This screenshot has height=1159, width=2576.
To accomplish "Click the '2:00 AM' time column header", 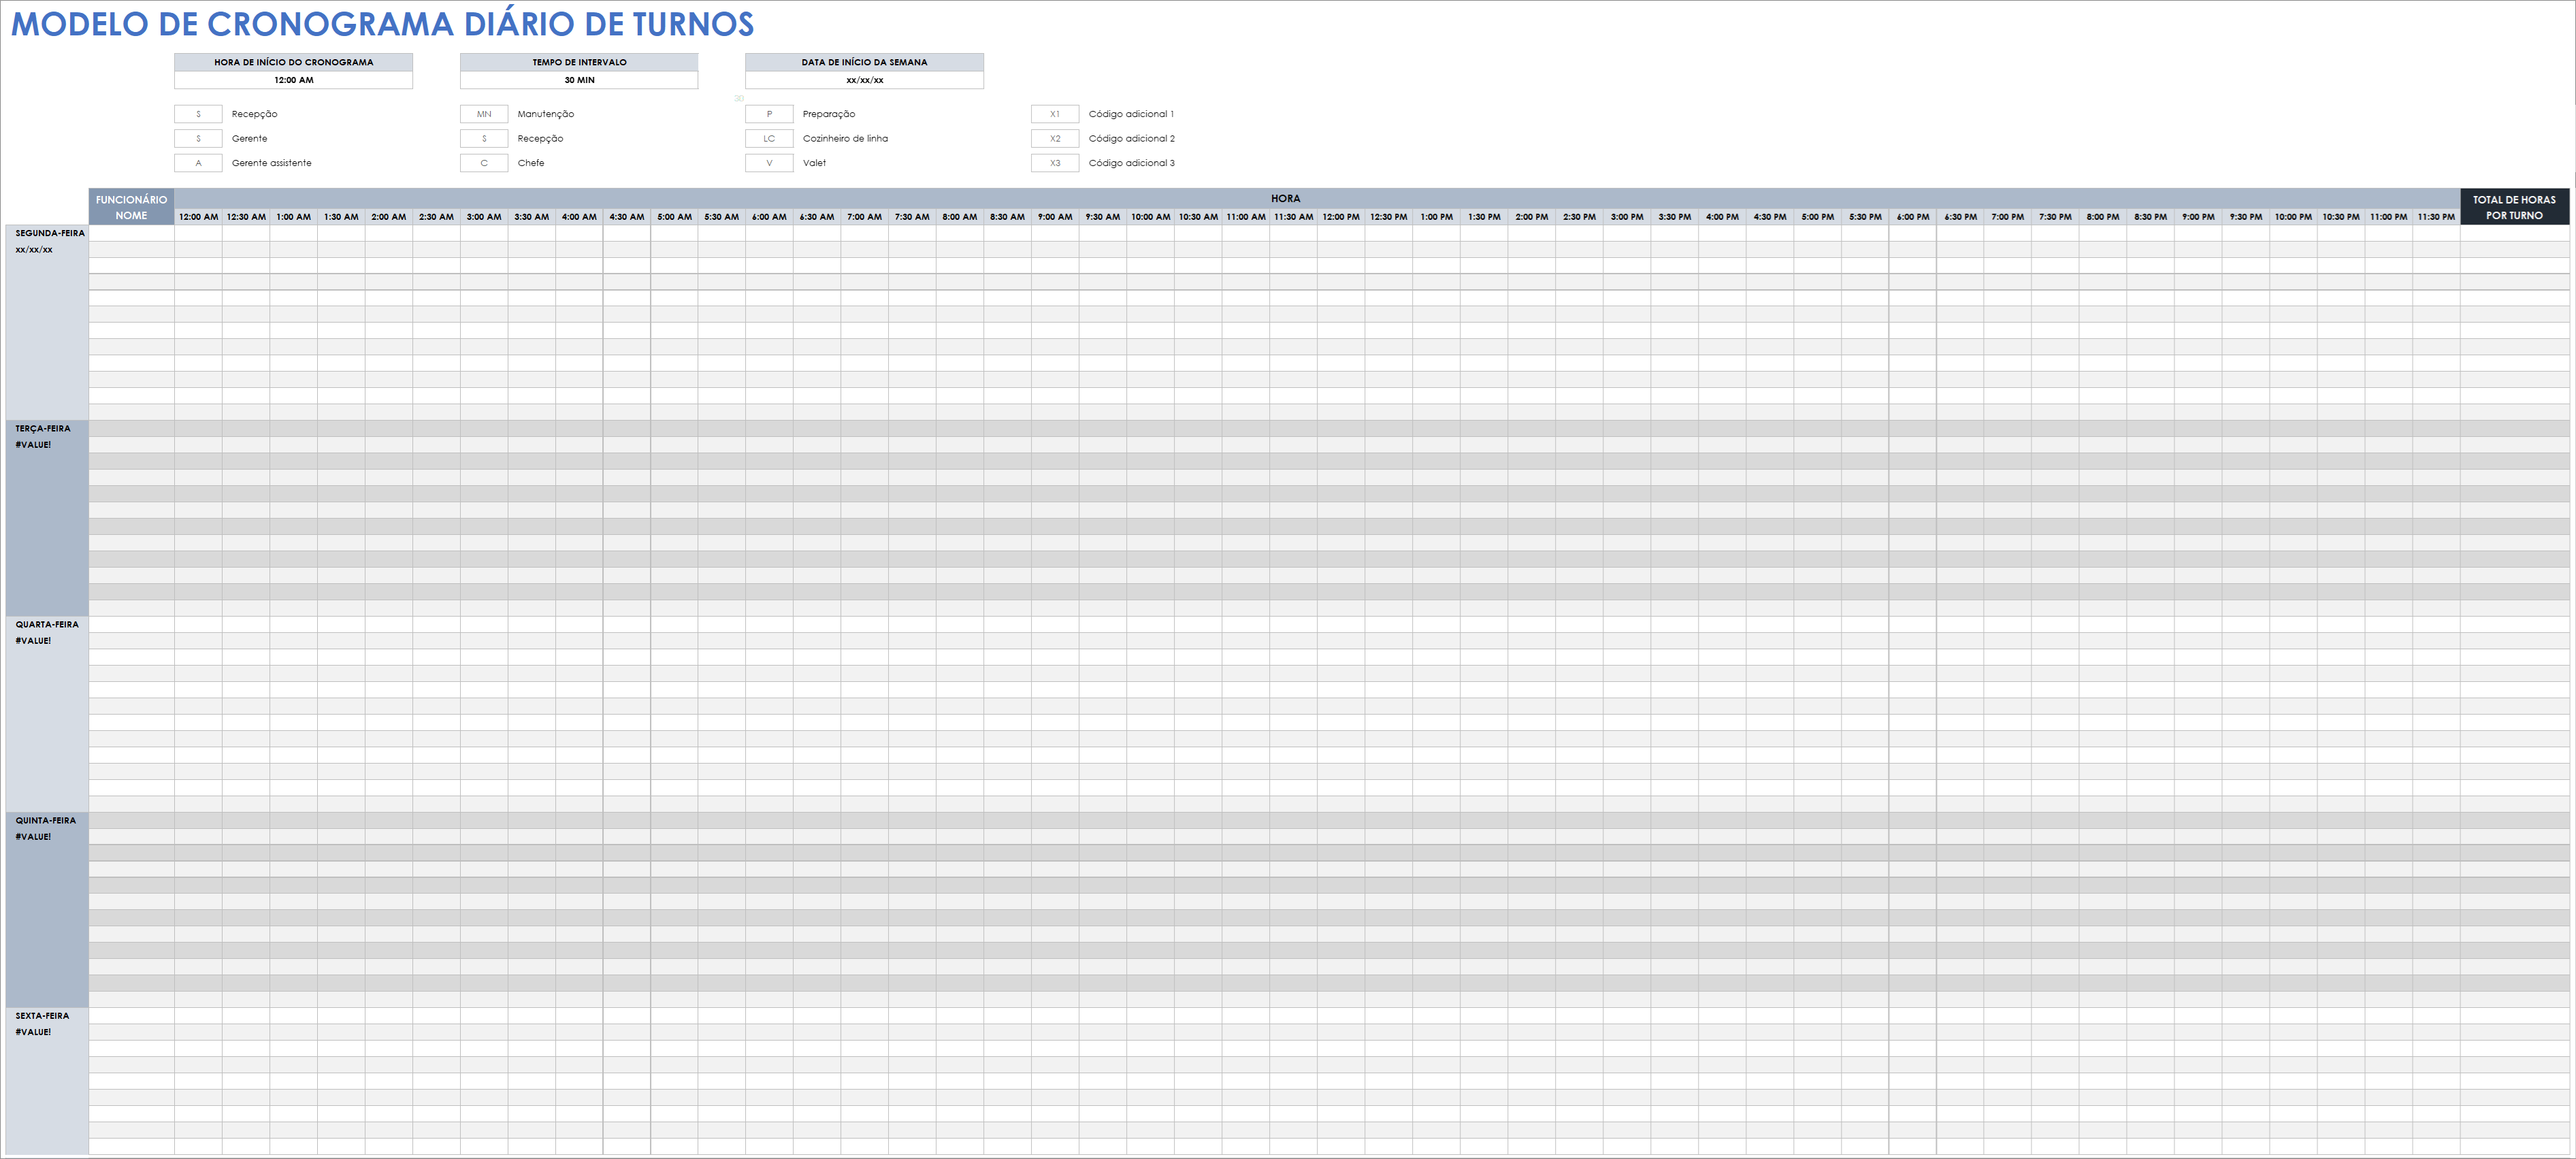I will click(389, 217).
